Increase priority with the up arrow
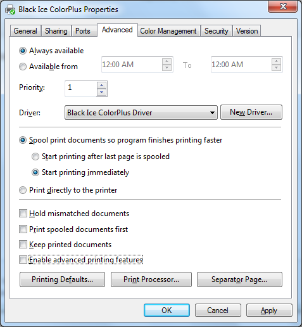302x327 pixels. click(102, 86)
